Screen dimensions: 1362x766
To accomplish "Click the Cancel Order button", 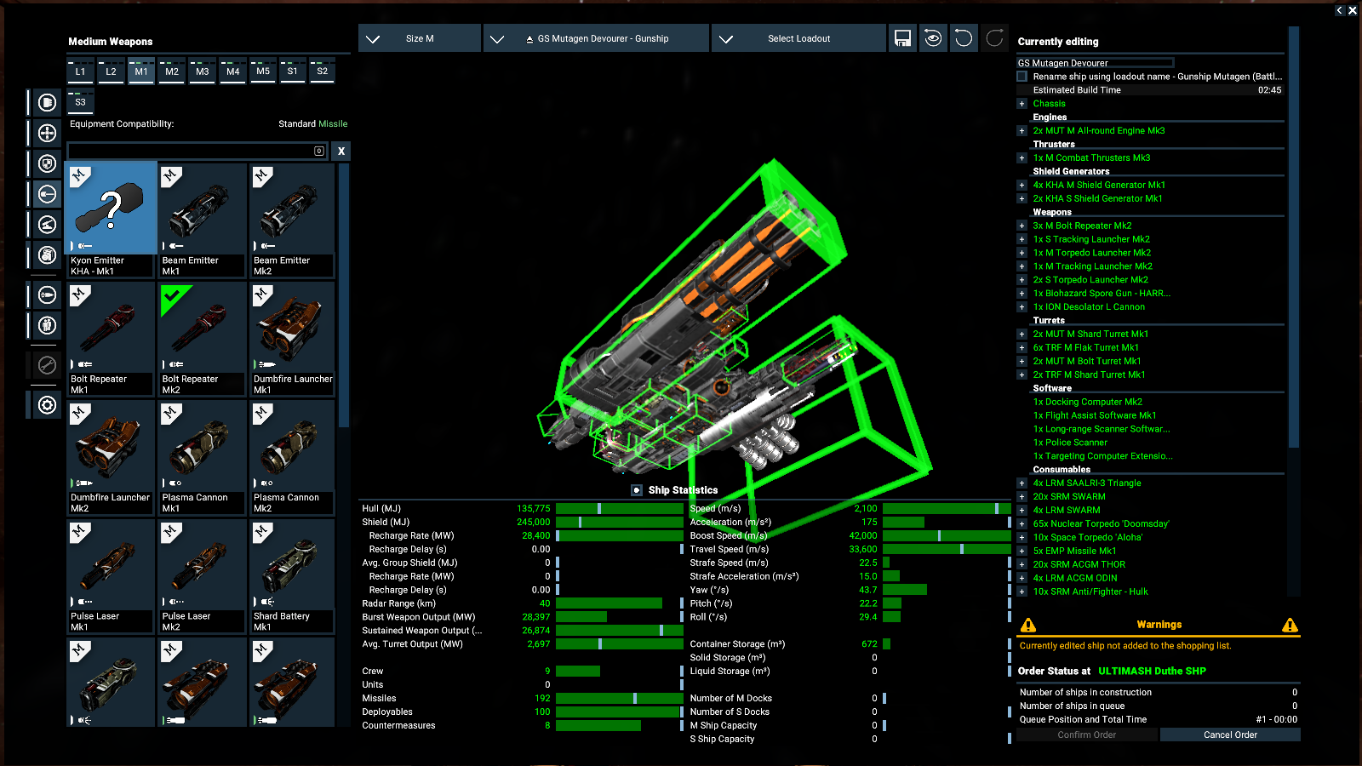I will (1230, 735).
